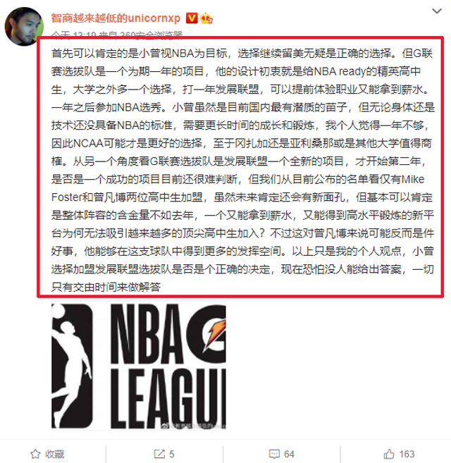This screenshot has height=463, width=451.
Task: Click the repost count 5
Action: click(172, 454)
